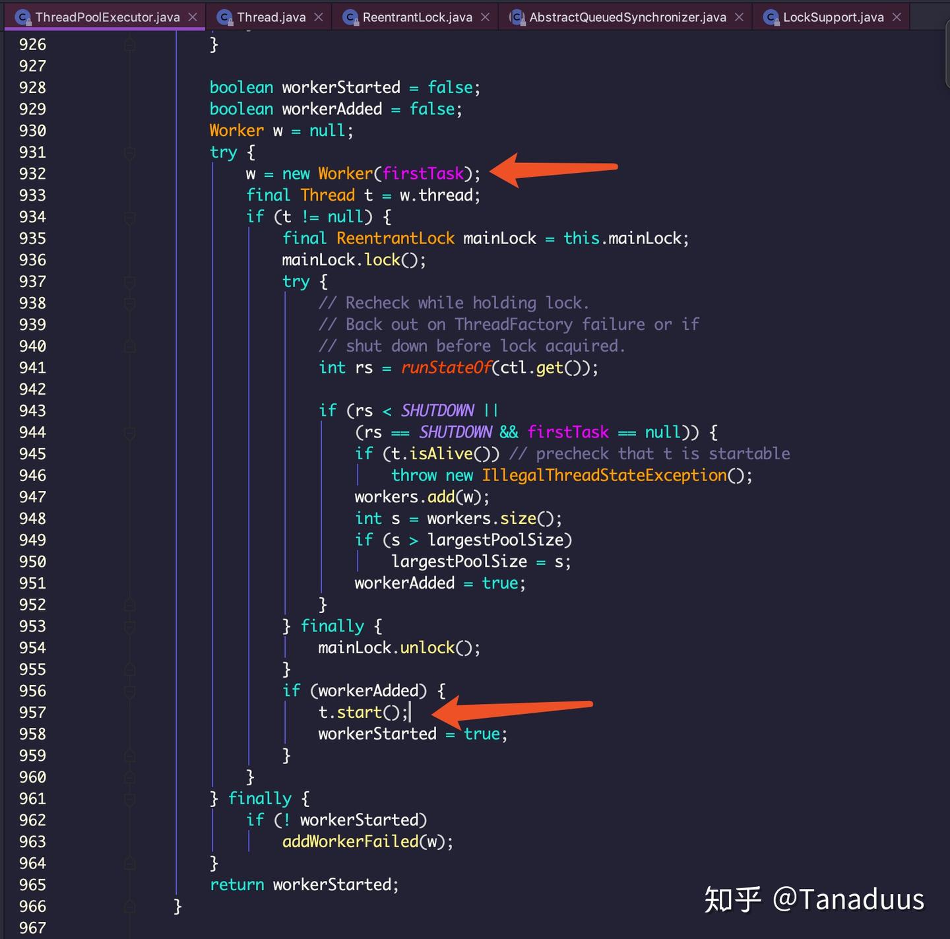Screen dimensions: 950x939
Task: Collapse the if block at line 934
Action: click(x=130, y=217)
